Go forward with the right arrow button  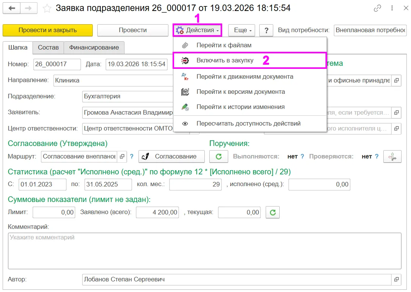[28, 8]
